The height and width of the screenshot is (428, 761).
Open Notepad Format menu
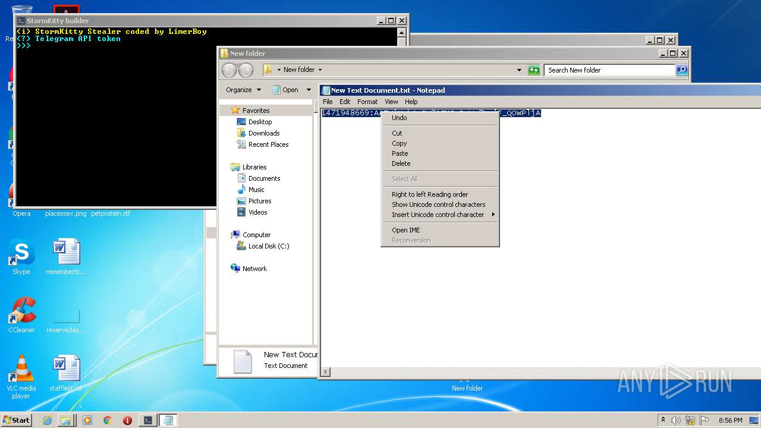(x=367, y=102)
